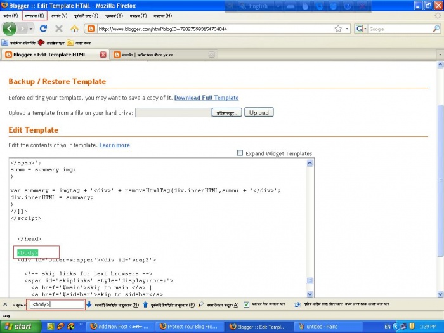Click the yellow shield security icon in the tray
The width and height of the screenshot is (444, 333).
pyautogui.click(x=412, y=327)
